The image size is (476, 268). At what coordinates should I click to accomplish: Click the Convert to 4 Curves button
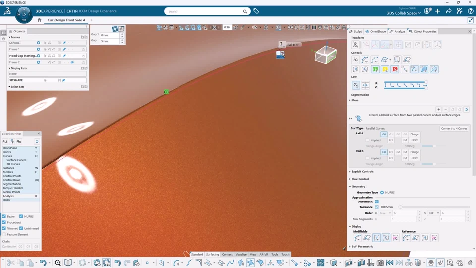[454, 128]
